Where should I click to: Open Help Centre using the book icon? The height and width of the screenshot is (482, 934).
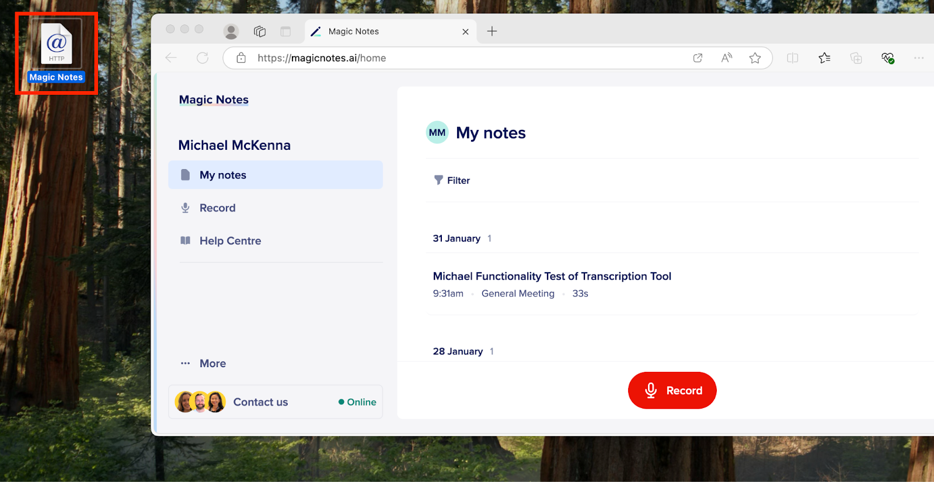click(185, 240)
